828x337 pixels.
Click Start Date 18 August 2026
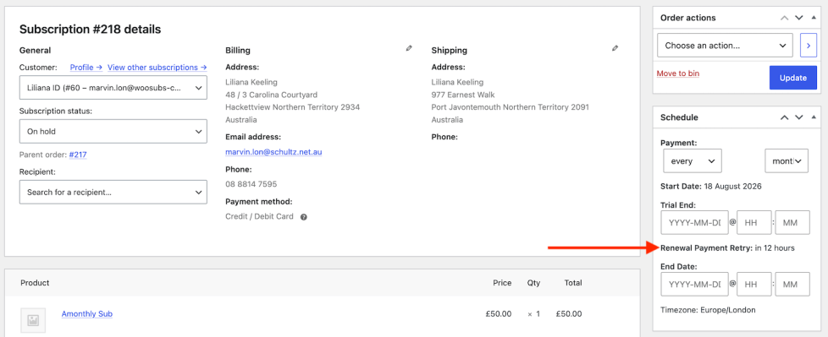(x=711, y=187)
